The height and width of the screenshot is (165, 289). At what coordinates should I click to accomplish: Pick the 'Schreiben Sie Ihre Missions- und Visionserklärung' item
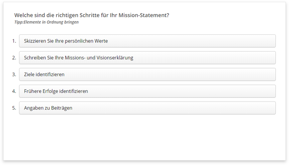[147, 58]
